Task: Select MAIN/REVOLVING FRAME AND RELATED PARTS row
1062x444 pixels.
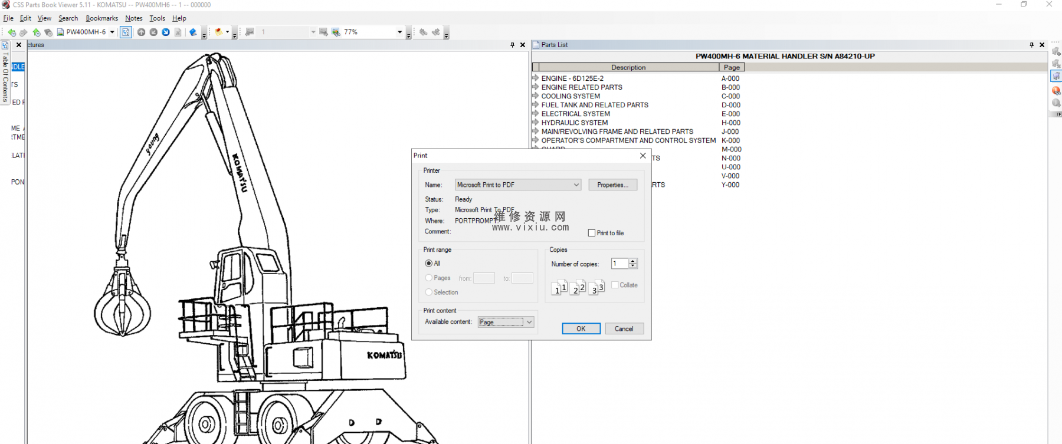Action: coord(617,131)
